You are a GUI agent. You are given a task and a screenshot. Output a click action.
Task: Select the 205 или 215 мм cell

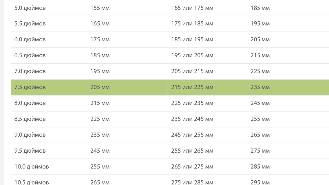[192, 71]
